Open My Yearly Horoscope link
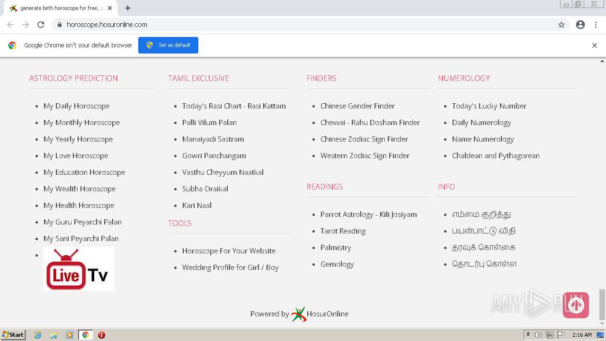 [x=78, y=139]
